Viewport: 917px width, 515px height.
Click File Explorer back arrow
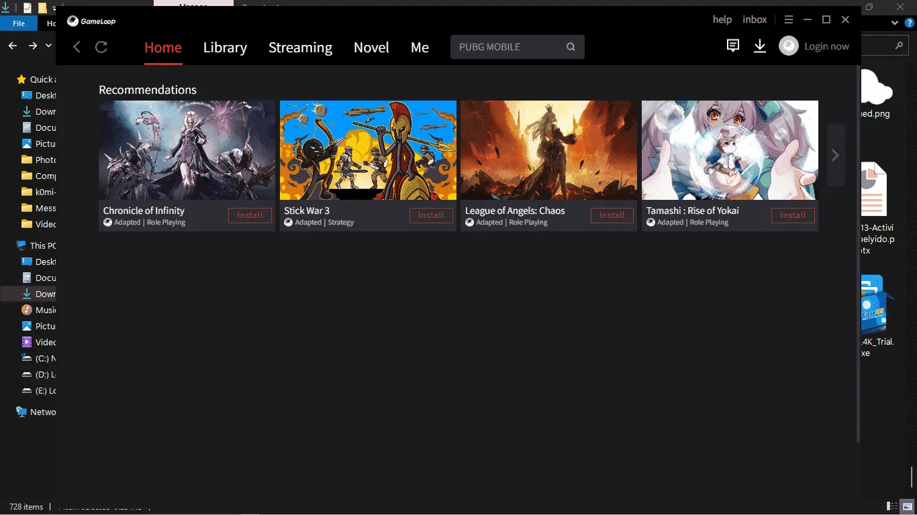[13, 46]
